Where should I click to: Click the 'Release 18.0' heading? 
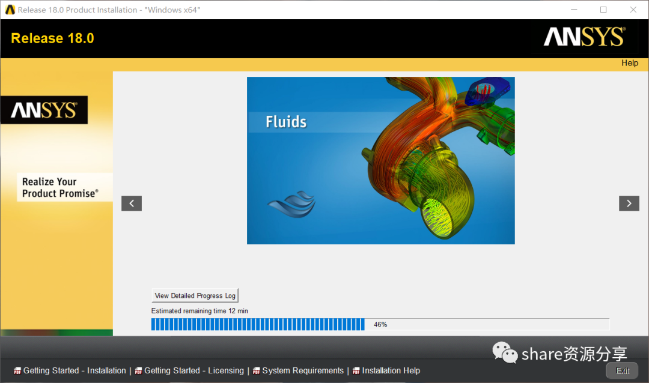pyautogui.click(x=52, y=38)
